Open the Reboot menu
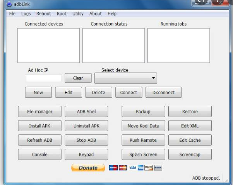Viewport: 233px width, 185px height. [x=44, y=14]
